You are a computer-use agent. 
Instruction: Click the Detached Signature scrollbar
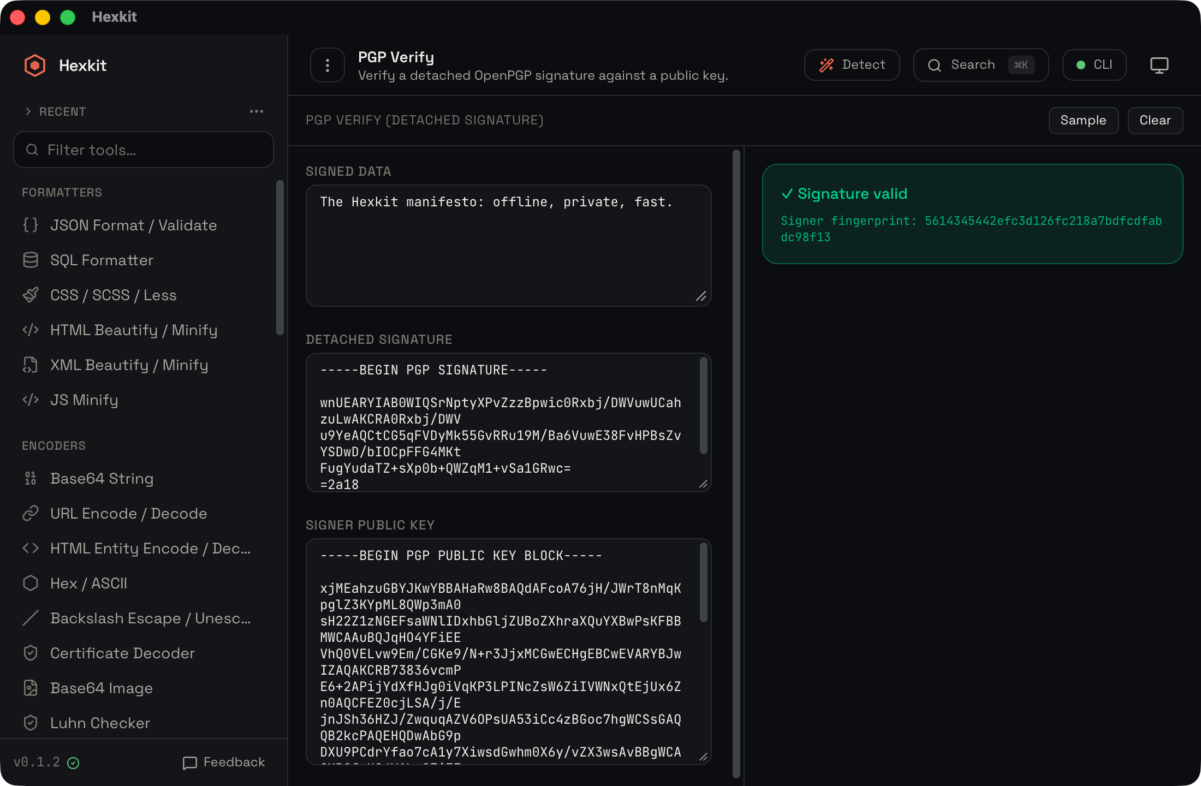703,405
